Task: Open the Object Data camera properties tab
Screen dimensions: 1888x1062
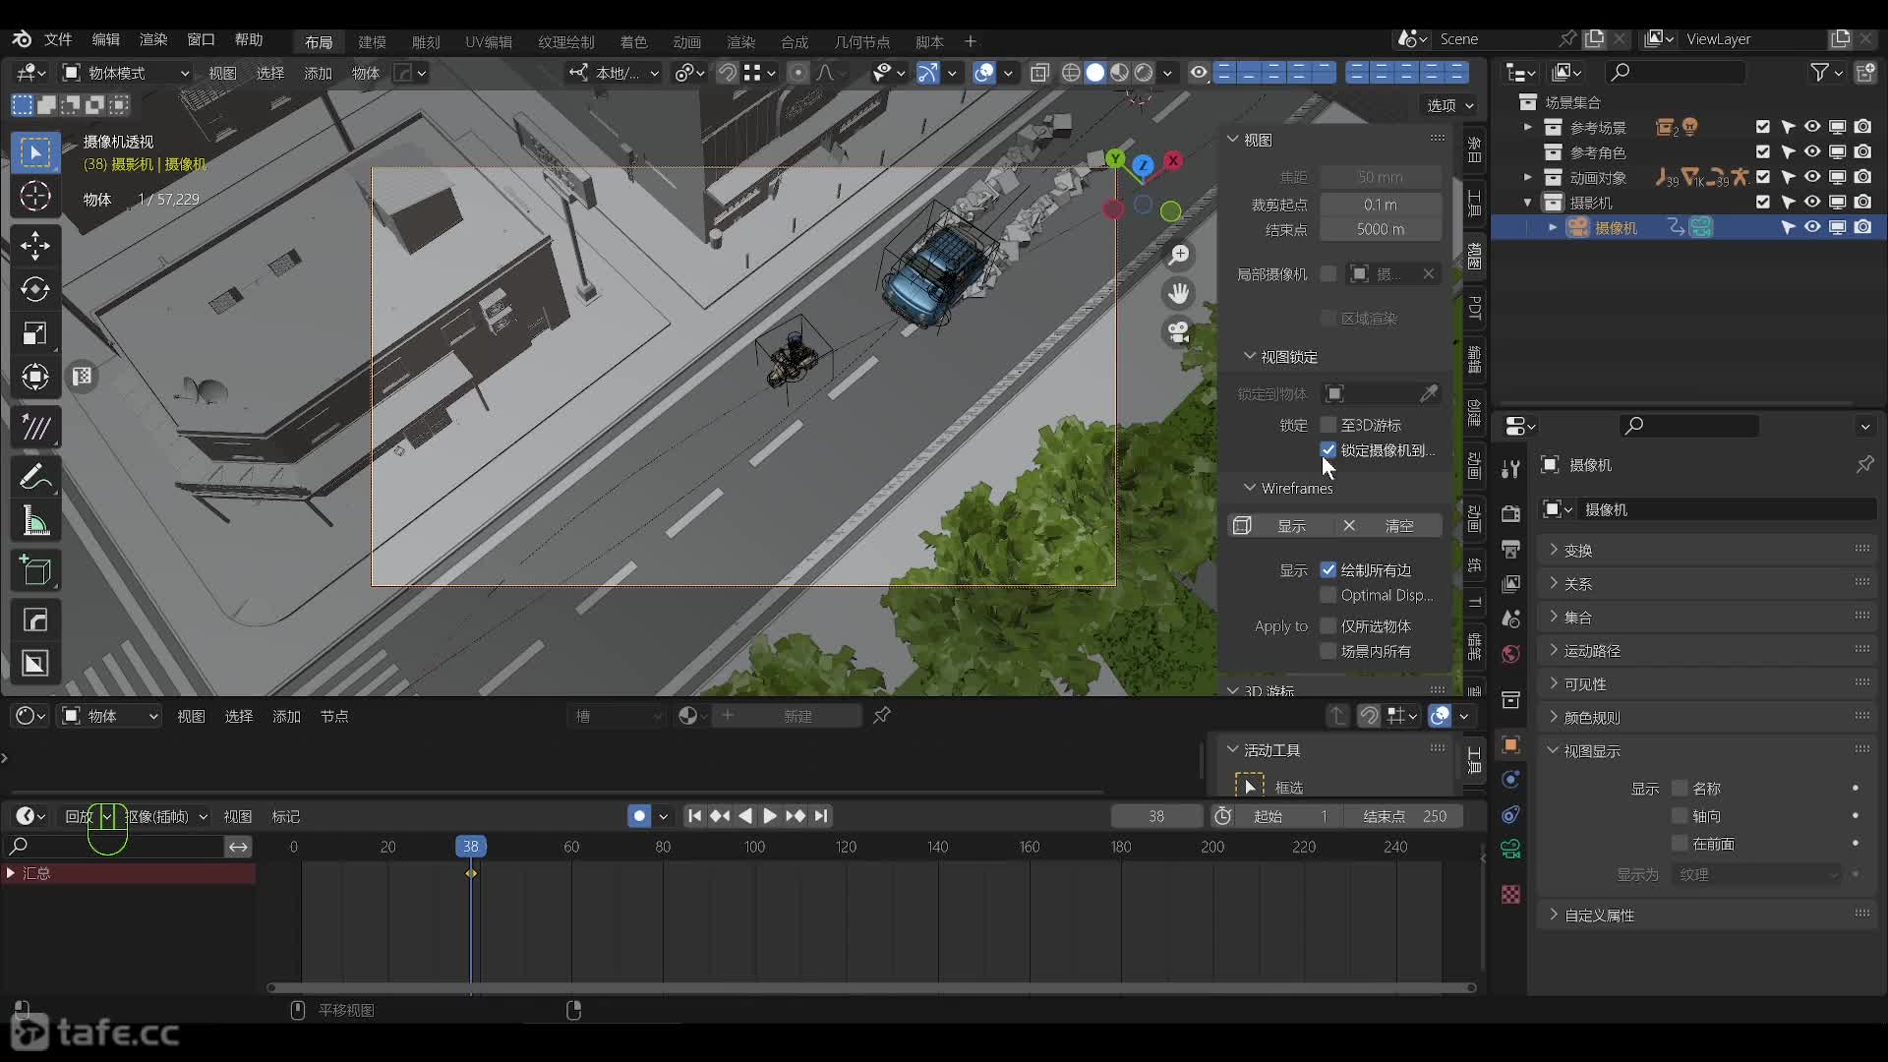Action: 1511,849
